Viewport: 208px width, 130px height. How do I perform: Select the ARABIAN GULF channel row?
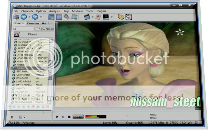31,58
